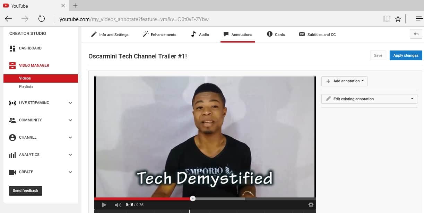Click the back arrow button beside Subtitles

coord(416,34)
